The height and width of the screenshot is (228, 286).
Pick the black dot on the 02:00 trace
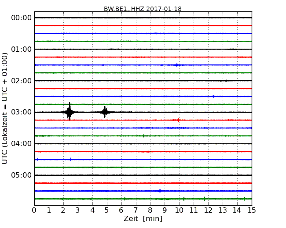point(226,81)
